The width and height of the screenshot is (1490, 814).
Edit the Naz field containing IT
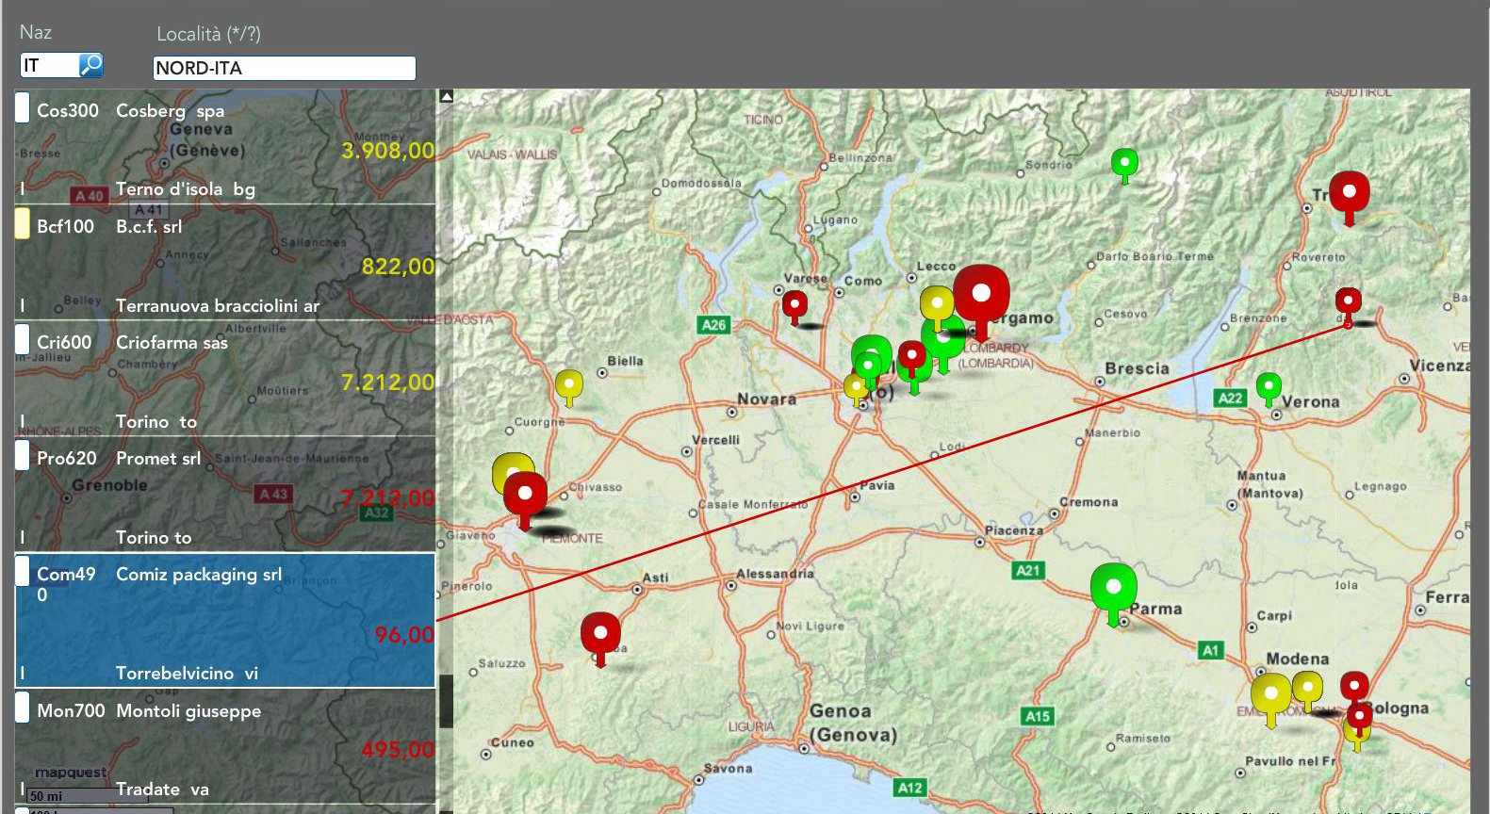(x=49, y=65)
